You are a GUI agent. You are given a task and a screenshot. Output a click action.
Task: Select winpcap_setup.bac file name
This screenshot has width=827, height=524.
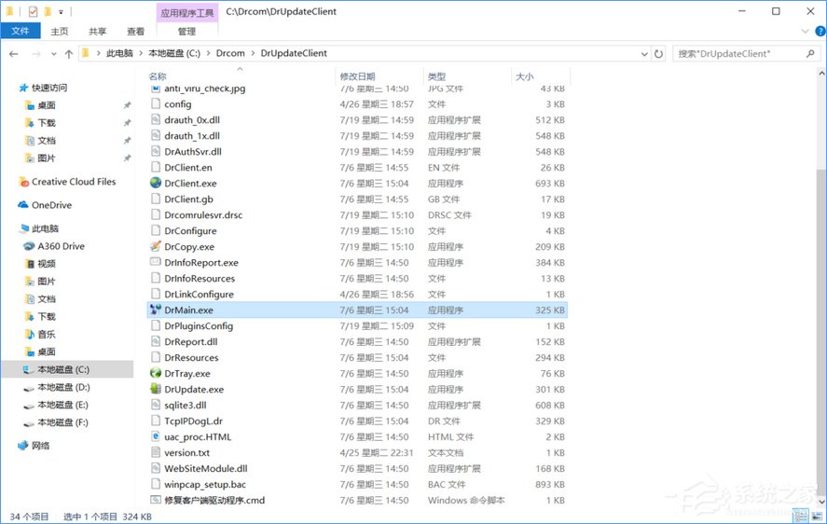[x=205, y=484]
